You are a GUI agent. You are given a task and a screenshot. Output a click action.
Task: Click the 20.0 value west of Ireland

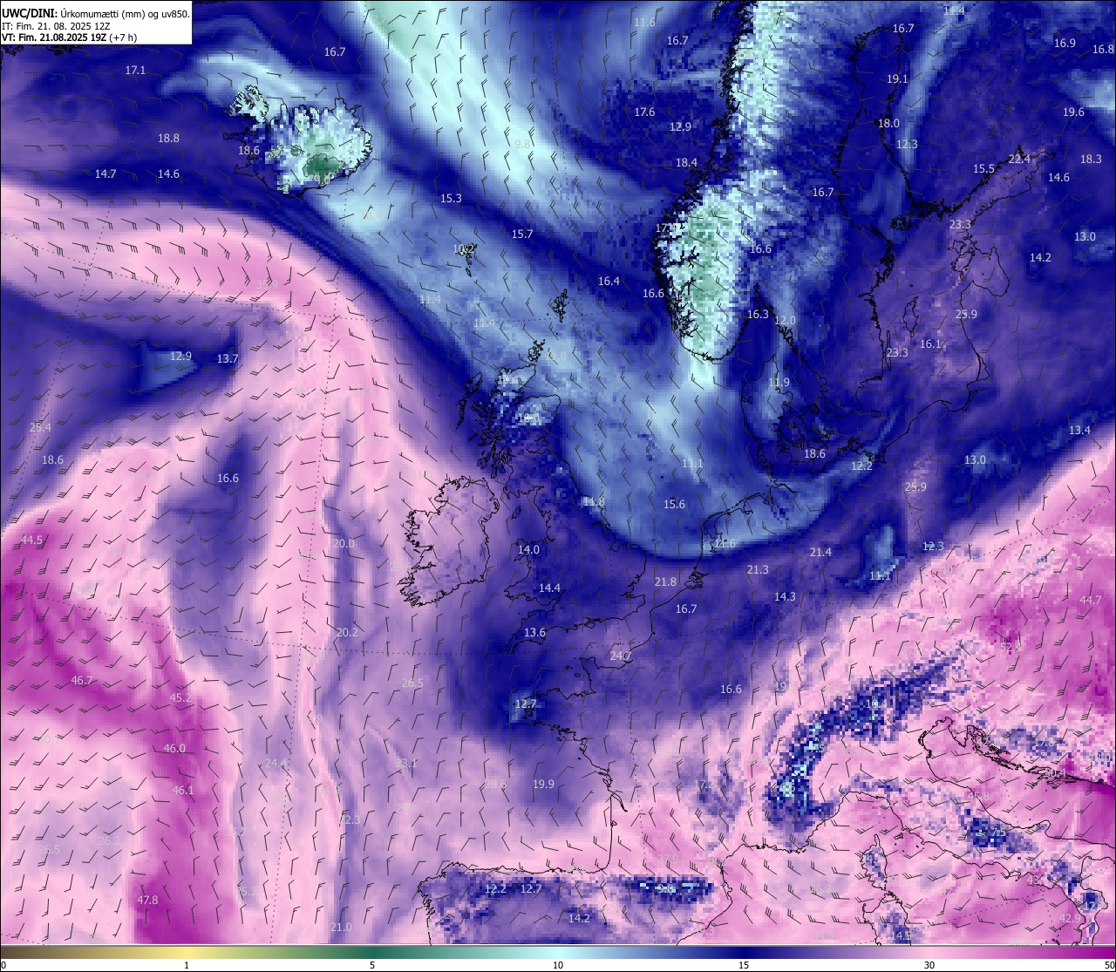tap(344, 543)
